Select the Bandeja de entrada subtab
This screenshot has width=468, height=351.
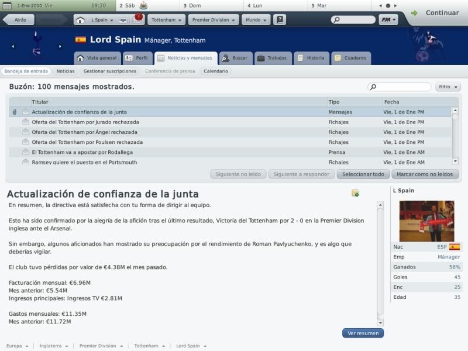tap(26, 71)
